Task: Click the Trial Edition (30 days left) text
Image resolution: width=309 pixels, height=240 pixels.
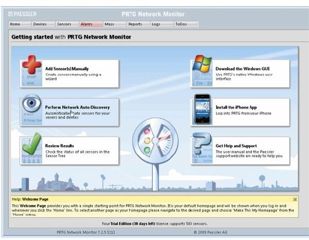Action: click(x=133, y=224)
